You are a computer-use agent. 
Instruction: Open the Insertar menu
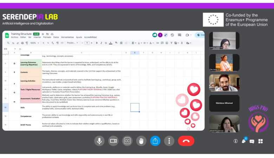tap(37, 37)
